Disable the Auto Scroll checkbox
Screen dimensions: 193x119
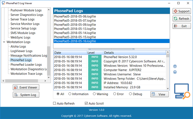pos(86,103)
